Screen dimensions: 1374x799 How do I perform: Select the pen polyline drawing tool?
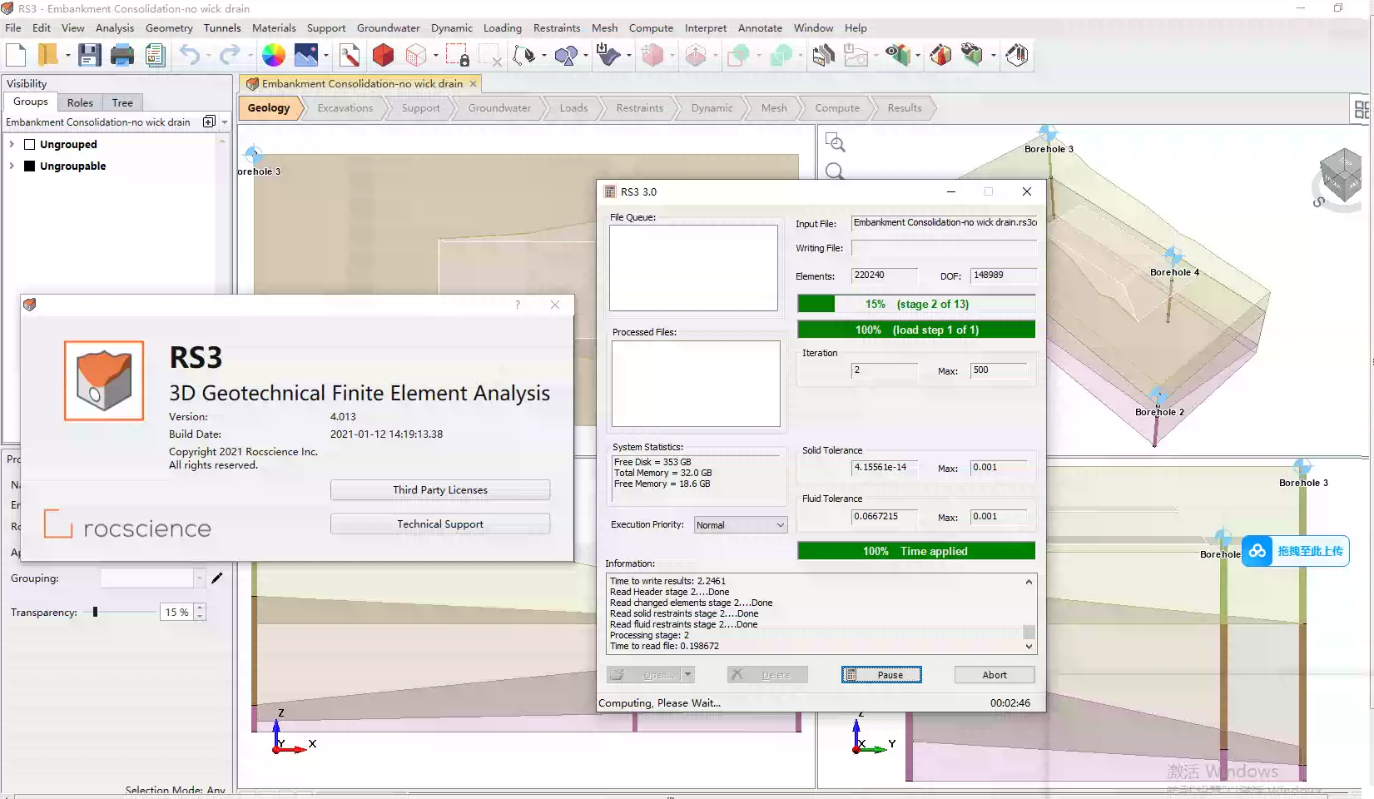click(x=524, y=56)
